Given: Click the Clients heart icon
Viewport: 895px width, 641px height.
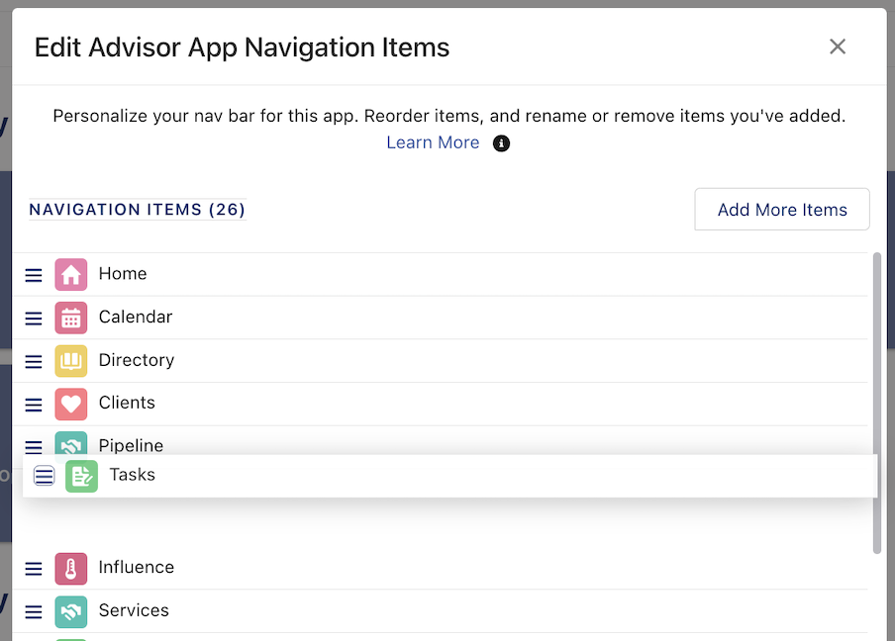Looking at the screenshot, I should tap(70, 404).
